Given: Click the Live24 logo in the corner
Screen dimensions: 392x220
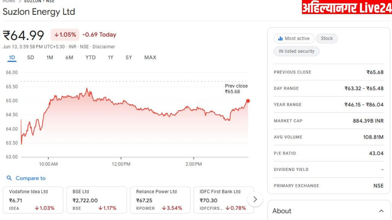Looking at the screenshot, I should coord(346,7).
